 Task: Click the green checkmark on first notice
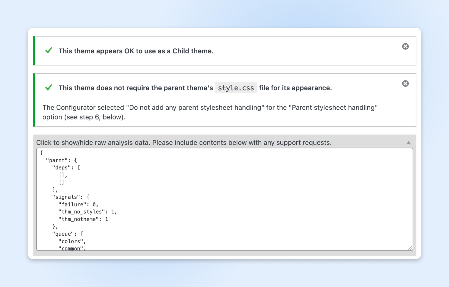(x=49, y=51)
